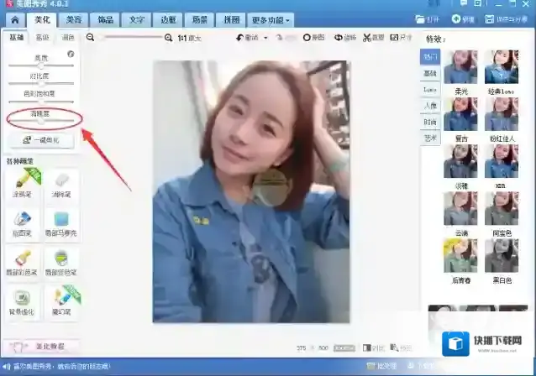The image size is (536, 376).
Task: Open the 更多功能 (More functions) dropdown
Action: coord(271,19)
